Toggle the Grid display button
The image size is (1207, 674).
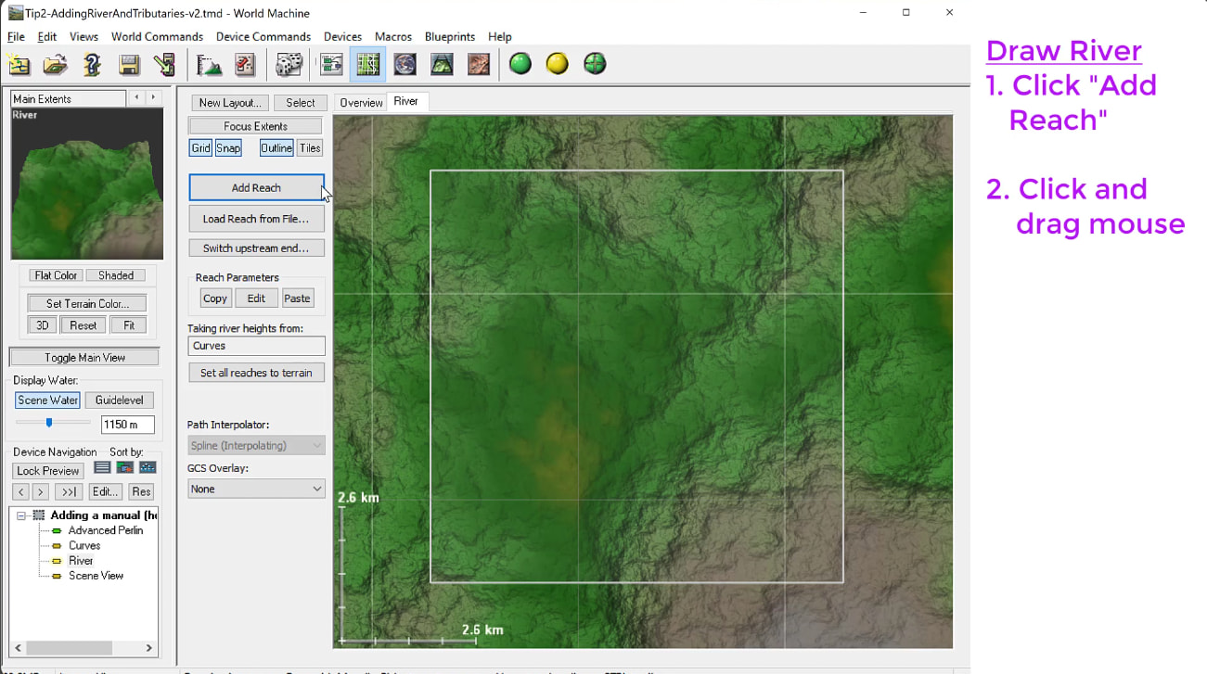200,148
